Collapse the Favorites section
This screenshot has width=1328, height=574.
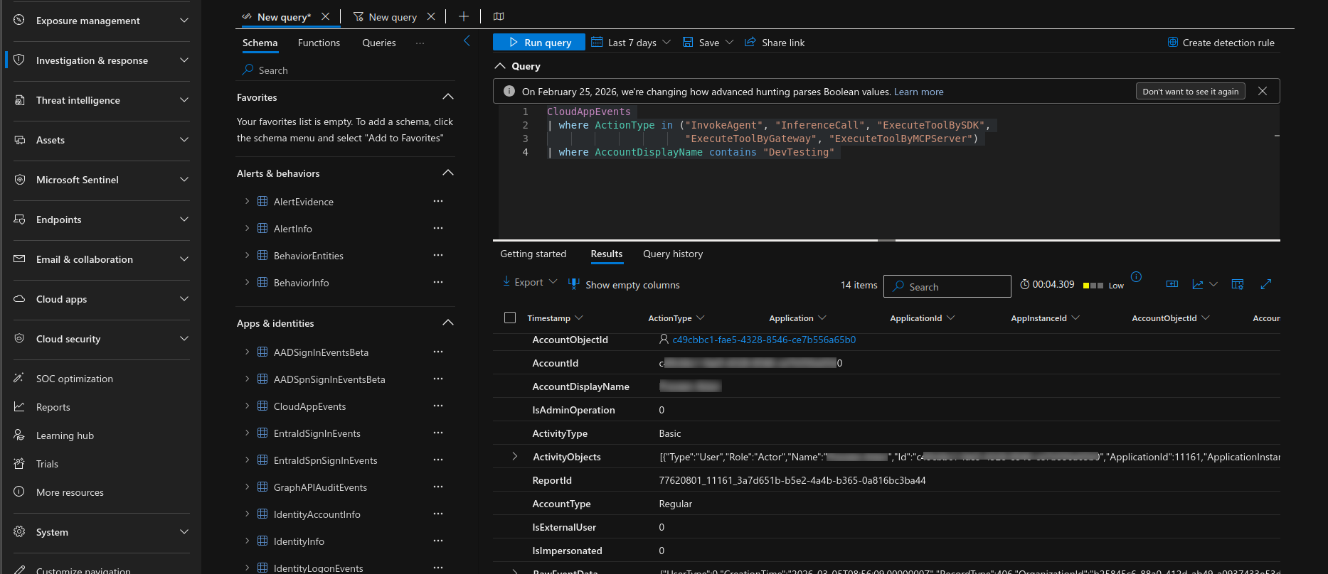pyautogui.click(x=448, y=97)
